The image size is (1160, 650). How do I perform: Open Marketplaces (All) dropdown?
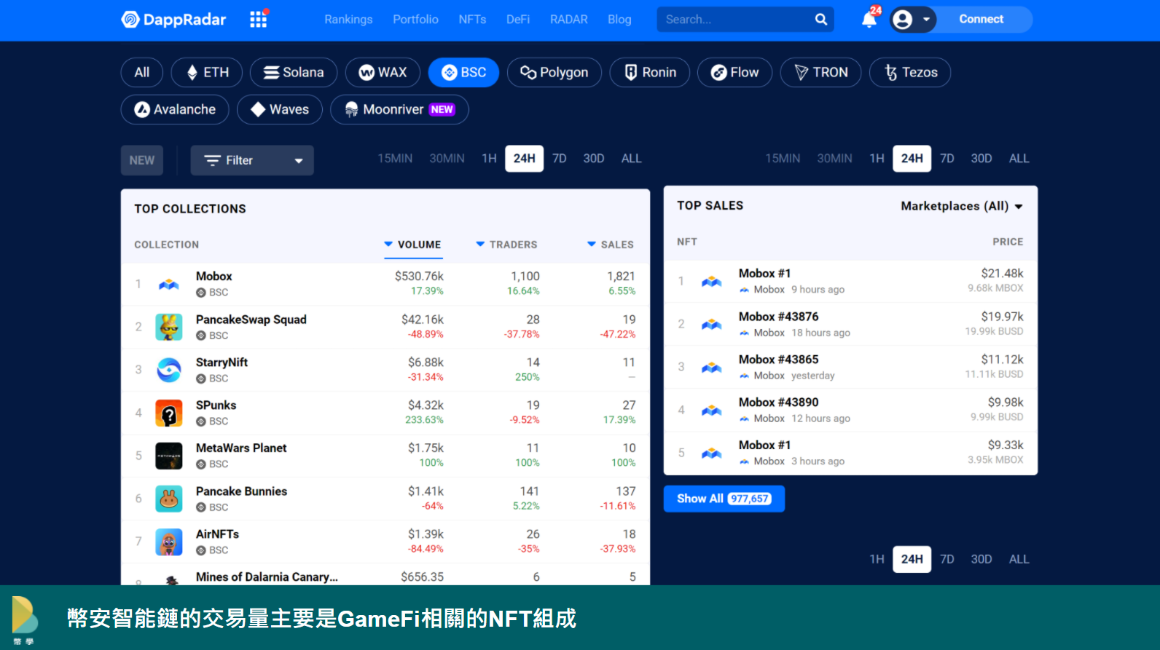coord(962,206)
